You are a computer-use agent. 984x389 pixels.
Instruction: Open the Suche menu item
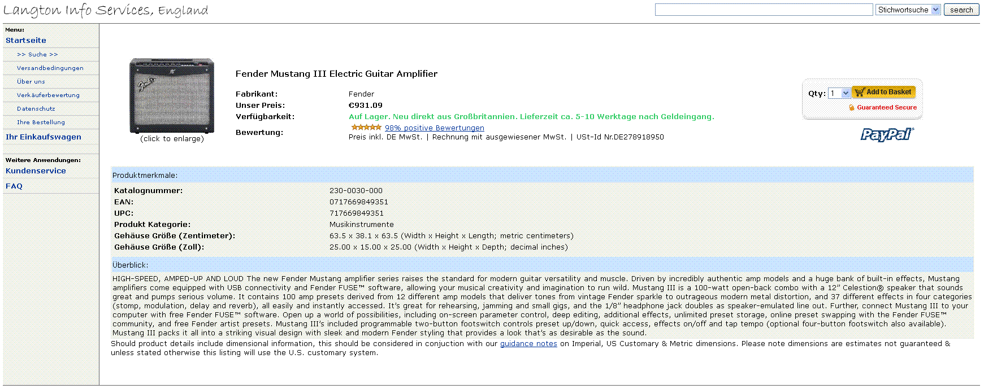[37, 55]
